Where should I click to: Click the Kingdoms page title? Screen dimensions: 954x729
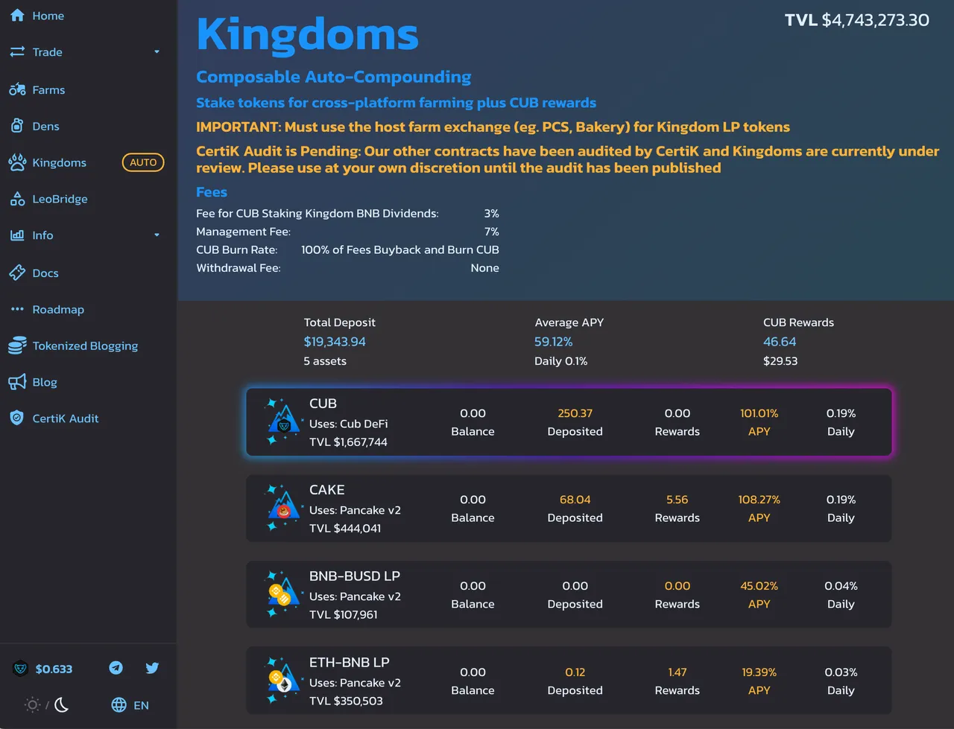point(307,35)
